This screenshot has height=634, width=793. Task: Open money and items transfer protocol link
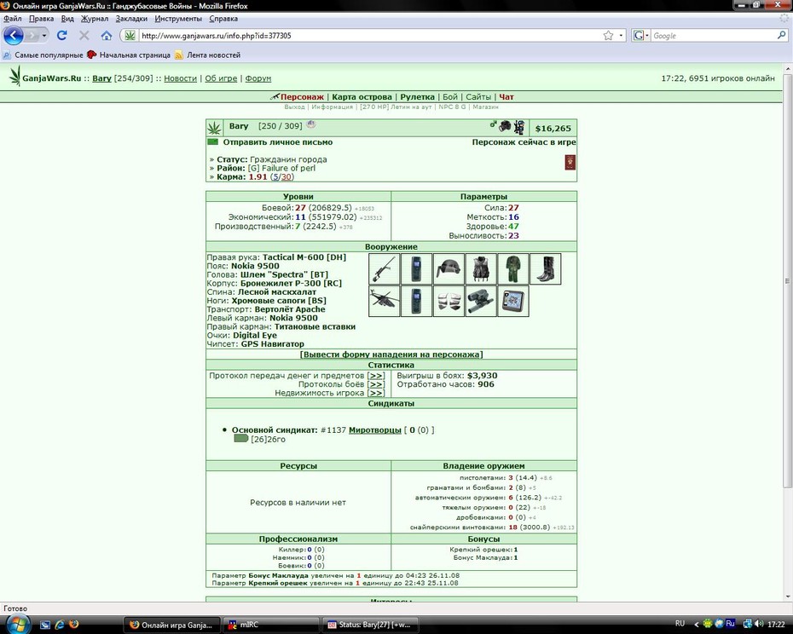coord(376,376)
